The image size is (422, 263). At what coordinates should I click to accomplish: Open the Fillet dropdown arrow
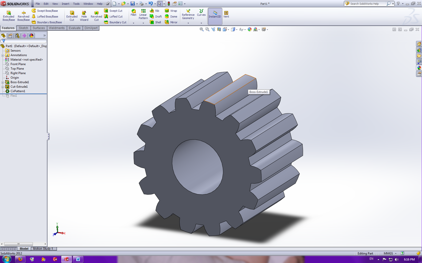tap(133, 23)
